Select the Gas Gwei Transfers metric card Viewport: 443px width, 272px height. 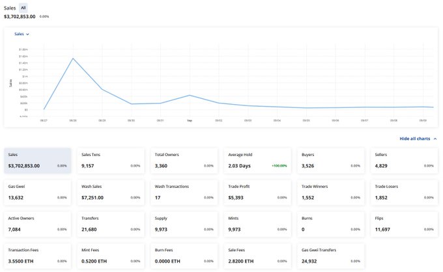click(x=330, y=256)
